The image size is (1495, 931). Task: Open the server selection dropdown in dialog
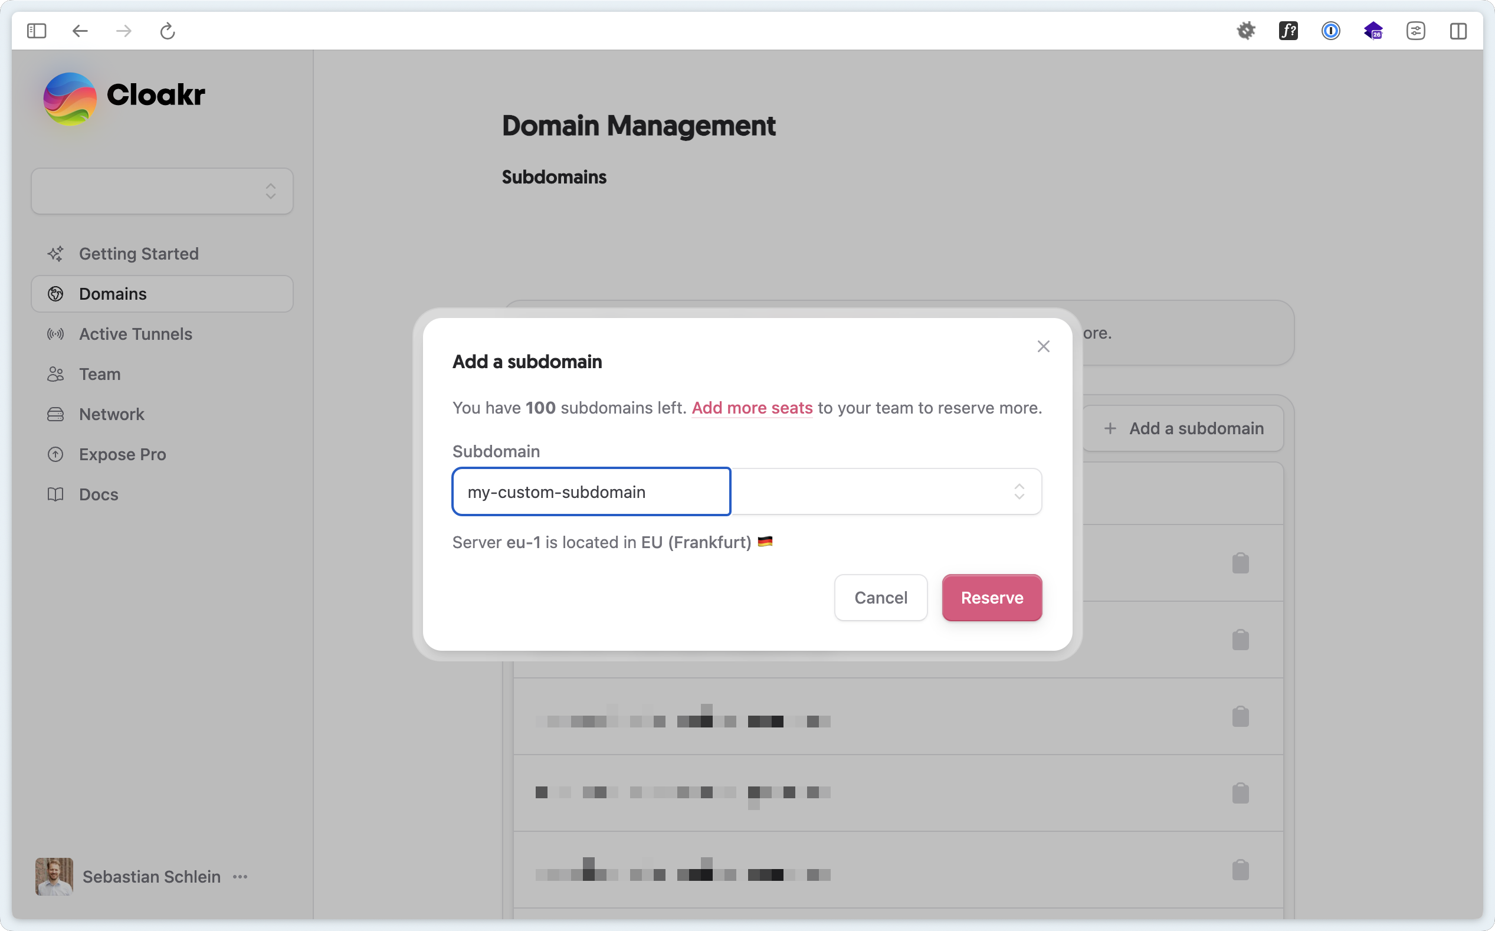(x=886, y=491)
